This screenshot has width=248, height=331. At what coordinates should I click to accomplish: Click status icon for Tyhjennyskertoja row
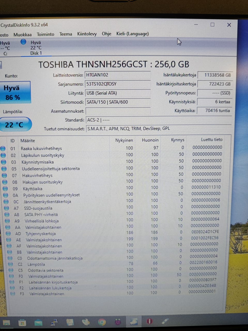[9, 234]
